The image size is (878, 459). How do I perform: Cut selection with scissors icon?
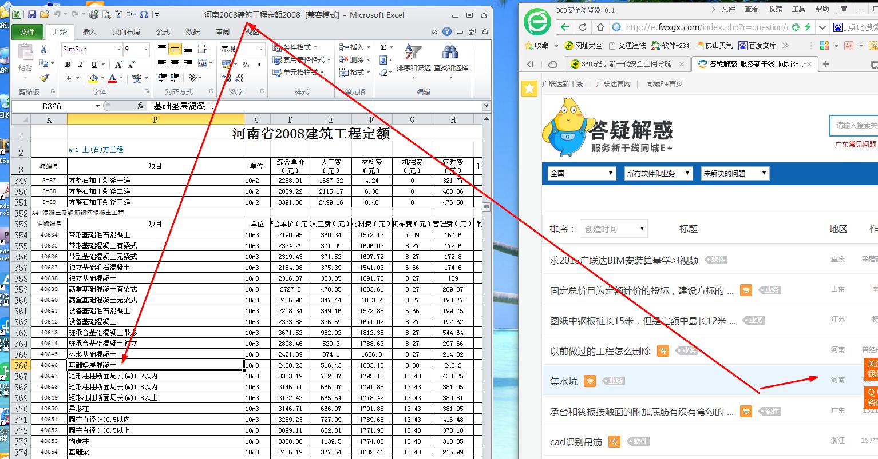coord(43,50)
